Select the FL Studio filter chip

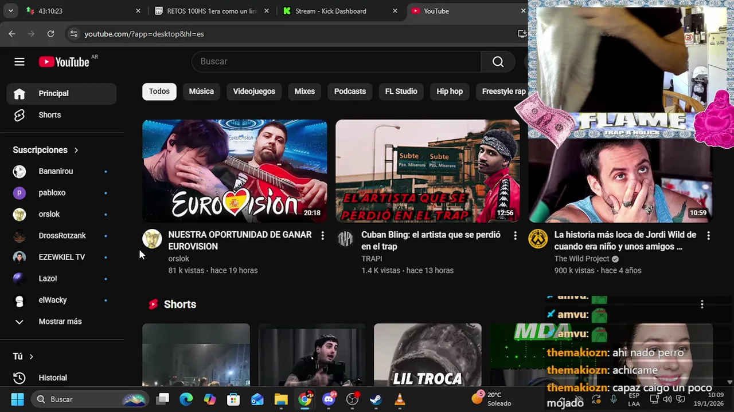[401, 92]
